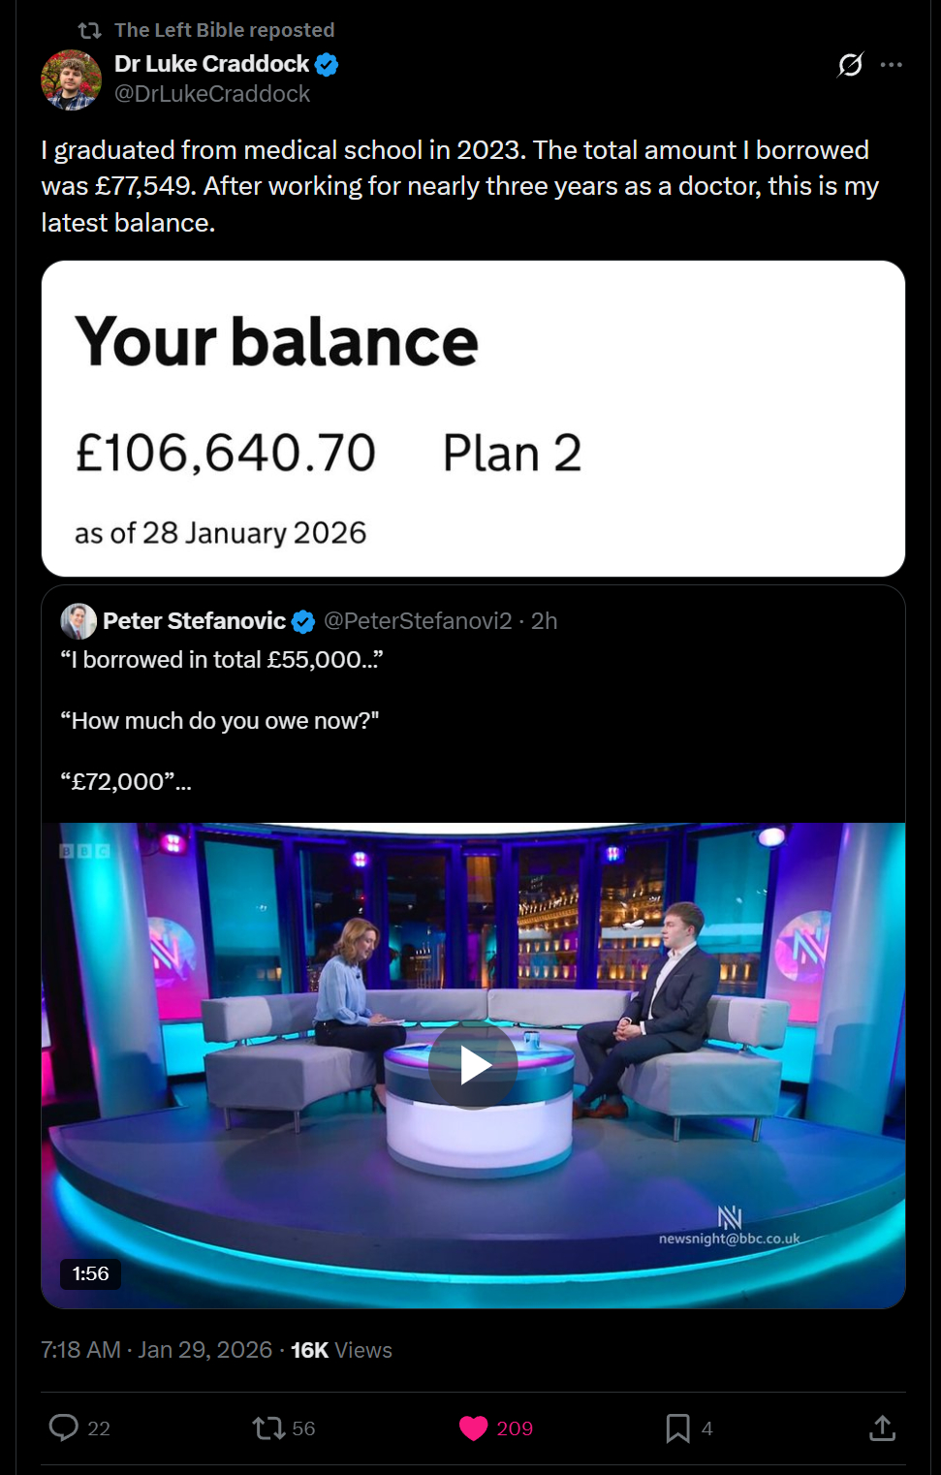Open the three-dot more options menu

892,65
